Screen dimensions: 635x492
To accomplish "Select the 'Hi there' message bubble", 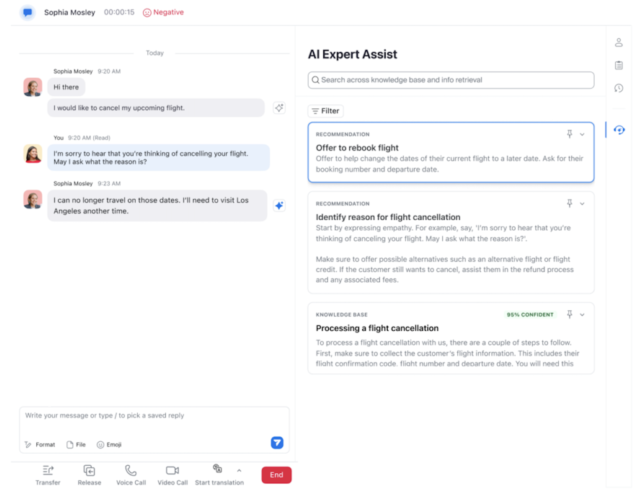I will [66, 87].
